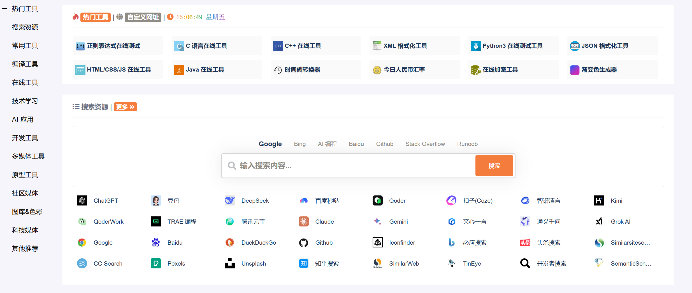Open the Baidu paw icon
The width and height of the screenshot is (692, 293).
pos(156,242)
